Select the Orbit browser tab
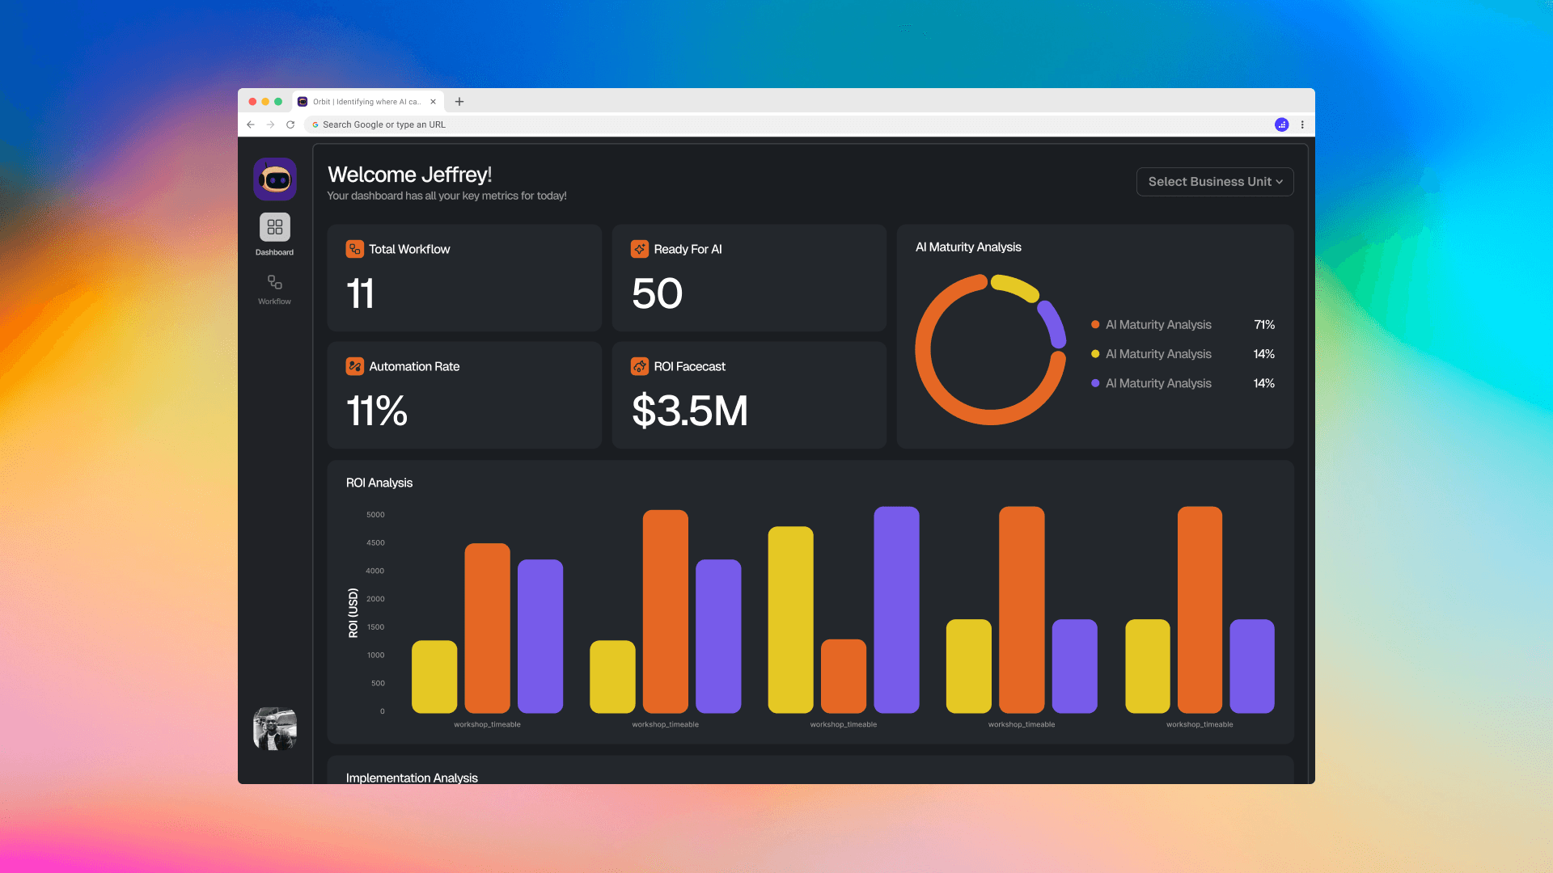Viewport: 1553px width, 873px height. (364, 102)
